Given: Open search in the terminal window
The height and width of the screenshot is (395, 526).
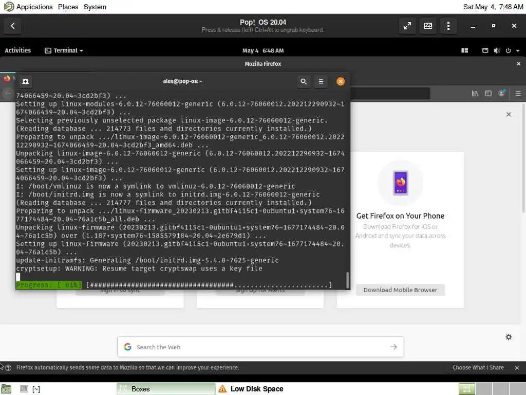Looking at the screenshot, I should pyautogui.click(x=304, y=81).
